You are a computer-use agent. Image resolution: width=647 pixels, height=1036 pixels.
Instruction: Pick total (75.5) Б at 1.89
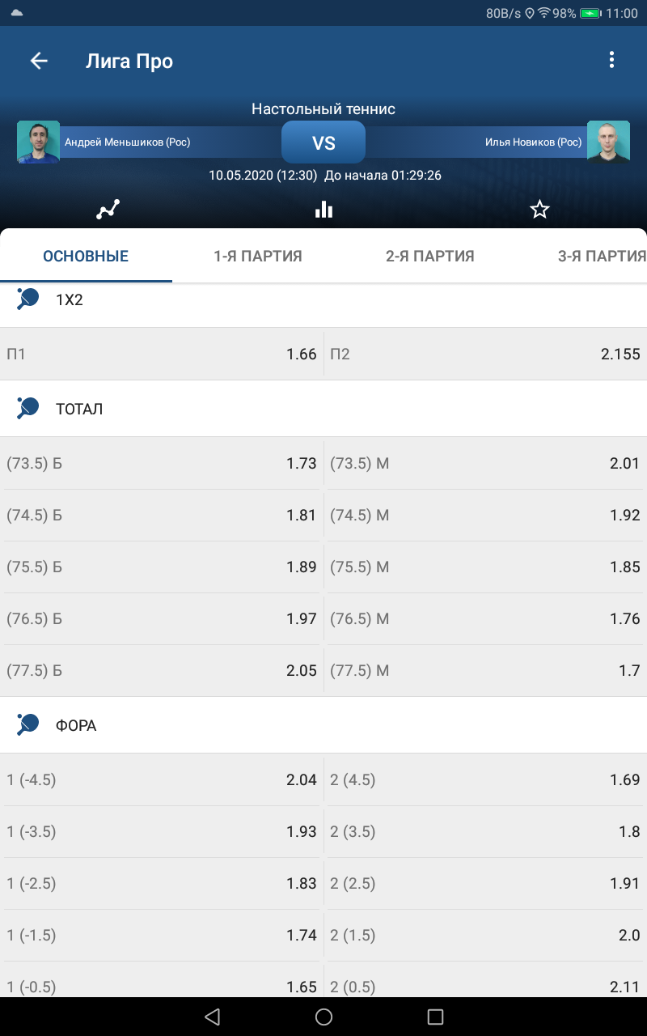162,567
